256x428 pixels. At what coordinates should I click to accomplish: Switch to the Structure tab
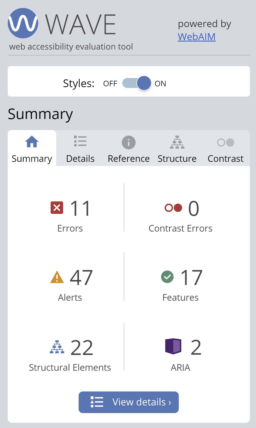click(x=177, y=149)
